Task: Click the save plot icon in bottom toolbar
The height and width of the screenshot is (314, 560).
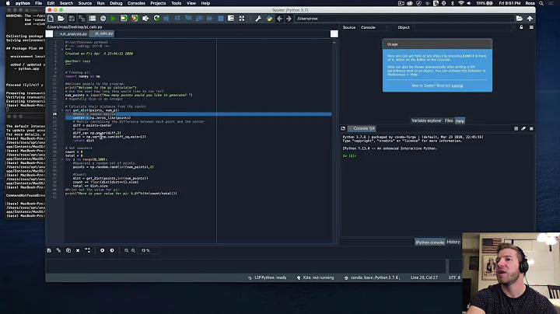Action: (49, 250)
